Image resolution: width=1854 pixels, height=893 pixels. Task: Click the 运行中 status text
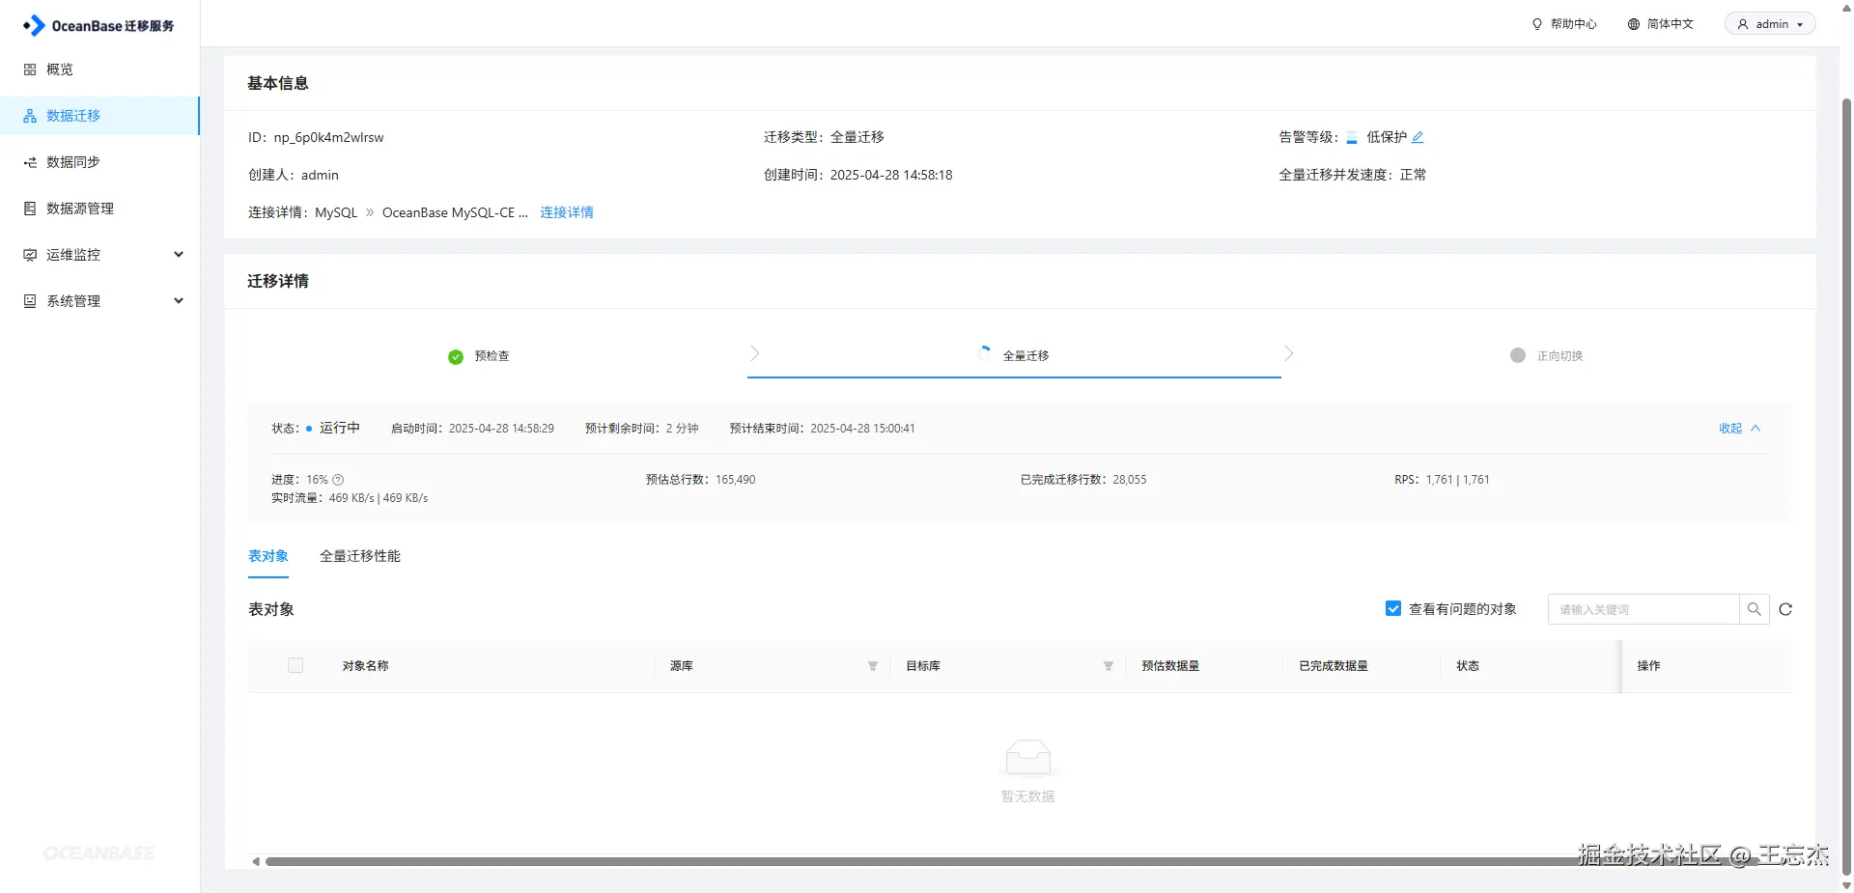click(340, 428)
